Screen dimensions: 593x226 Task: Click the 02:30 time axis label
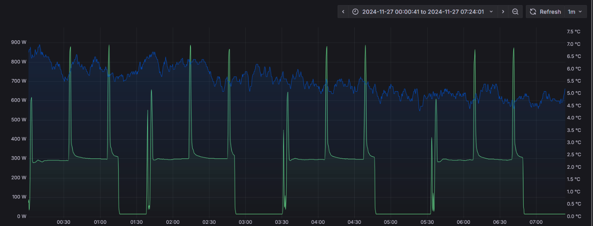209,222
